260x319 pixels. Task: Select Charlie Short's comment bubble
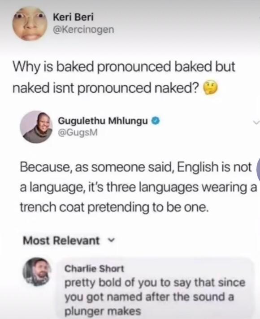155,288
